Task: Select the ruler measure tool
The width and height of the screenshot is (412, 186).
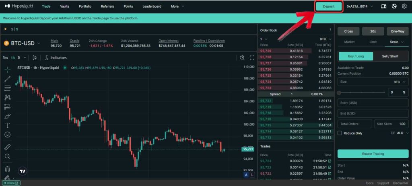Action: point(7,147)
